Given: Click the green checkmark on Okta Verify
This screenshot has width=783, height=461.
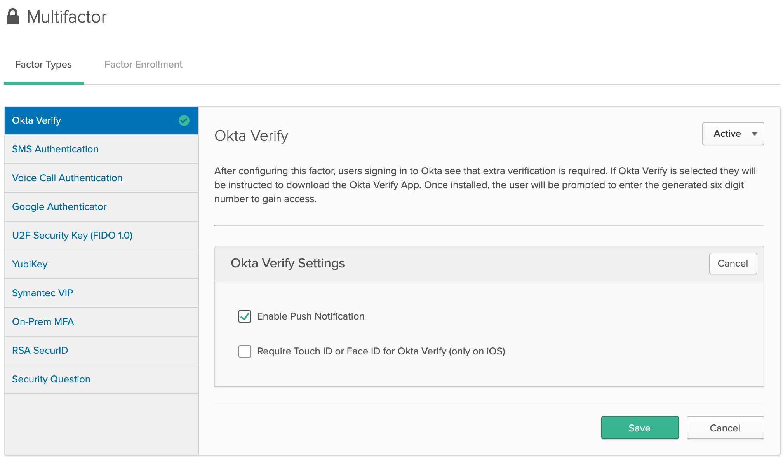Looking at the screenshot, I should pyautogui.click(x=184, y=120).
